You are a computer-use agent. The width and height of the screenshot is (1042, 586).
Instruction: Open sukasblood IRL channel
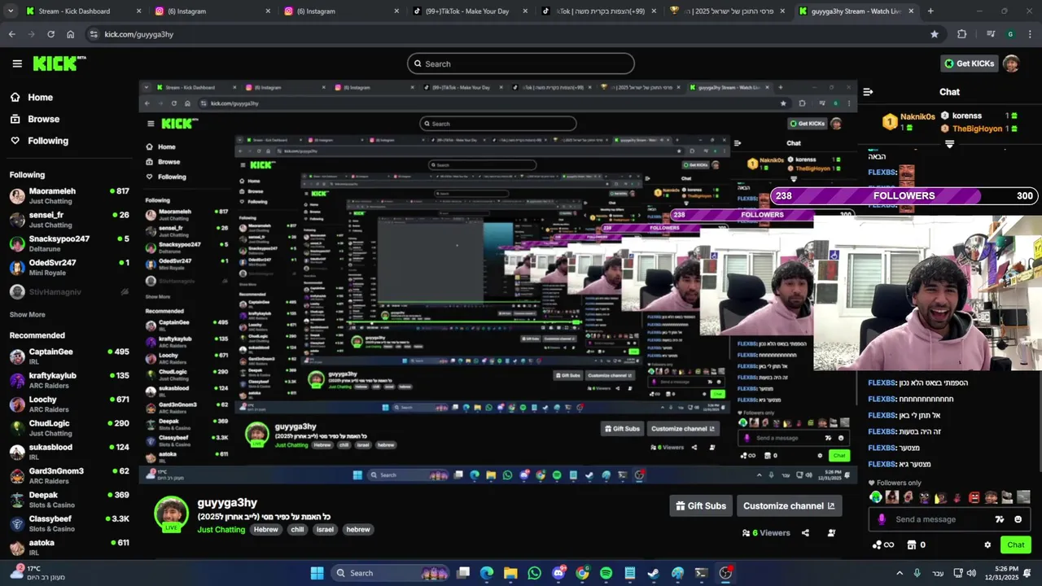(69, 452)
